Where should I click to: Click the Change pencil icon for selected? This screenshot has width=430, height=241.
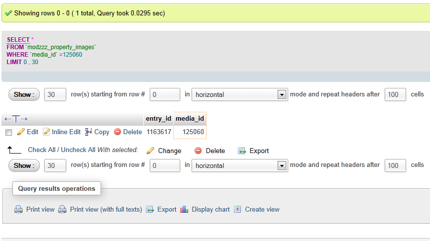coord(150,151)
